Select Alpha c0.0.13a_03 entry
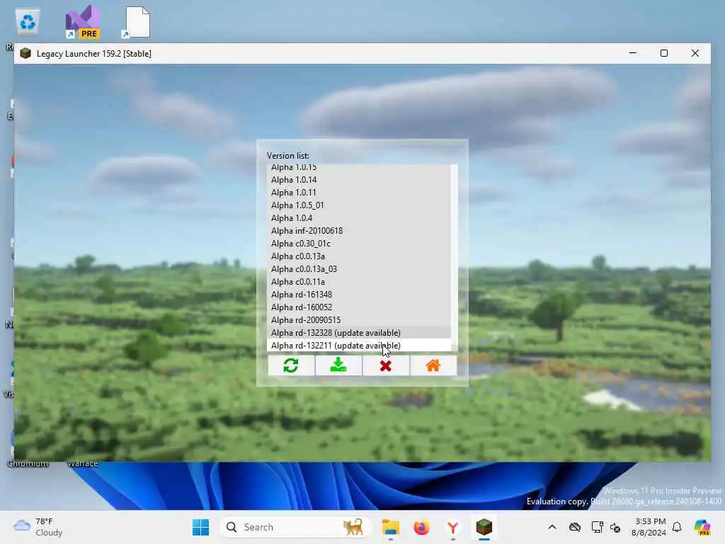Image resolution: width=725 pixels, height=544 pixels. tap(359, 268)
